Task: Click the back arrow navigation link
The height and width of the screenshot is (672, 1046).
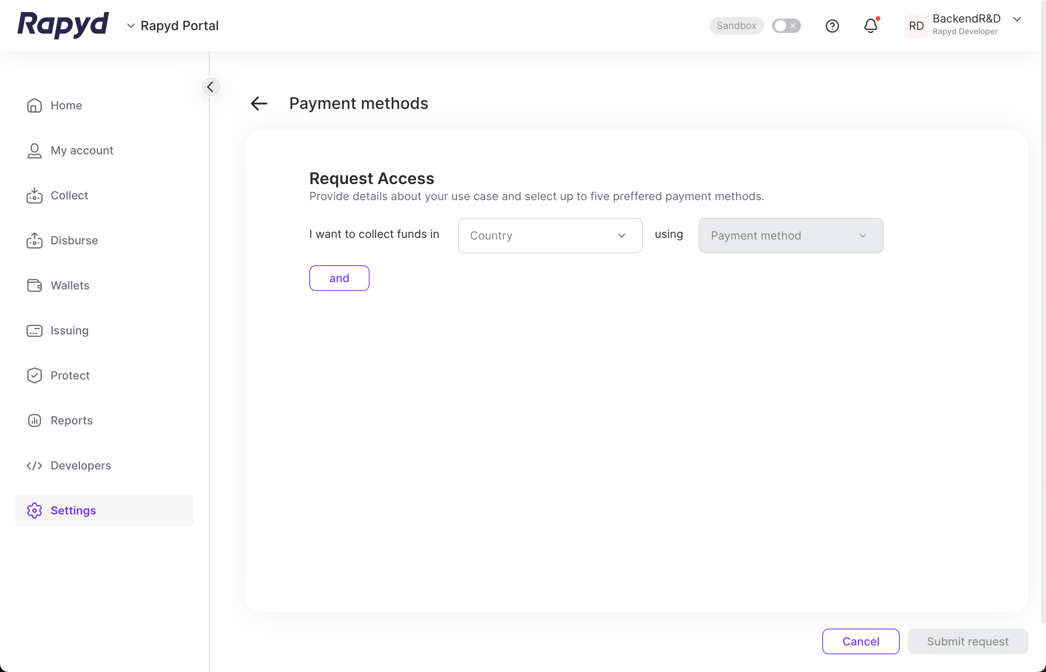Action: point(260,102)
